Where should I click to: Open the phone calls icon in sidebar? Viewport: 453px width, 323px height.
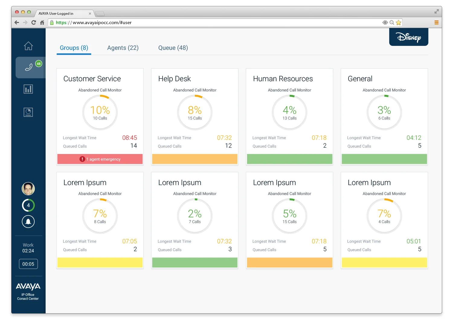[29, 67]
